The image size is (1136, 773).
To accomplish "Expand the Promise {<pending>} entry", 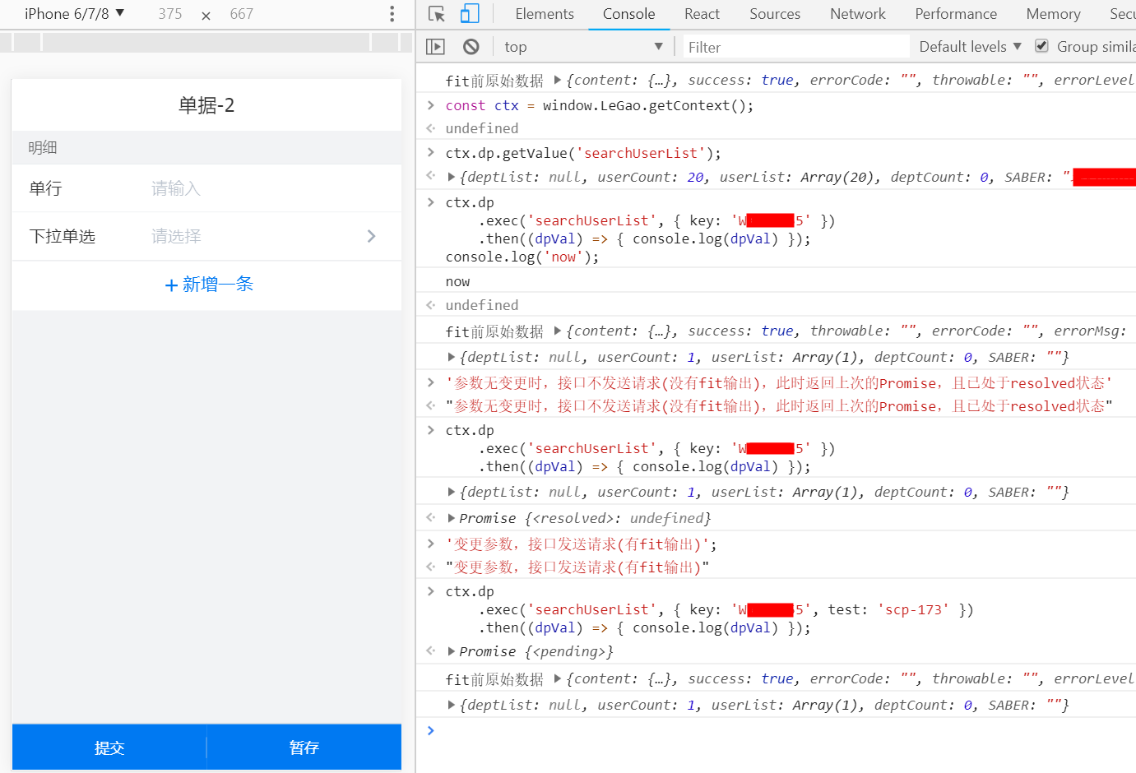I will click(451, 651).
